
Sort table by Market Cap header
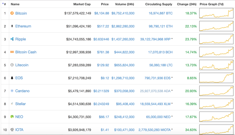pos(82,4)
